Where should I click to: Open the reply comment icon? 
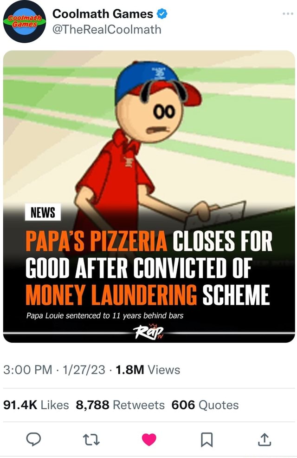tap(33, 438)
